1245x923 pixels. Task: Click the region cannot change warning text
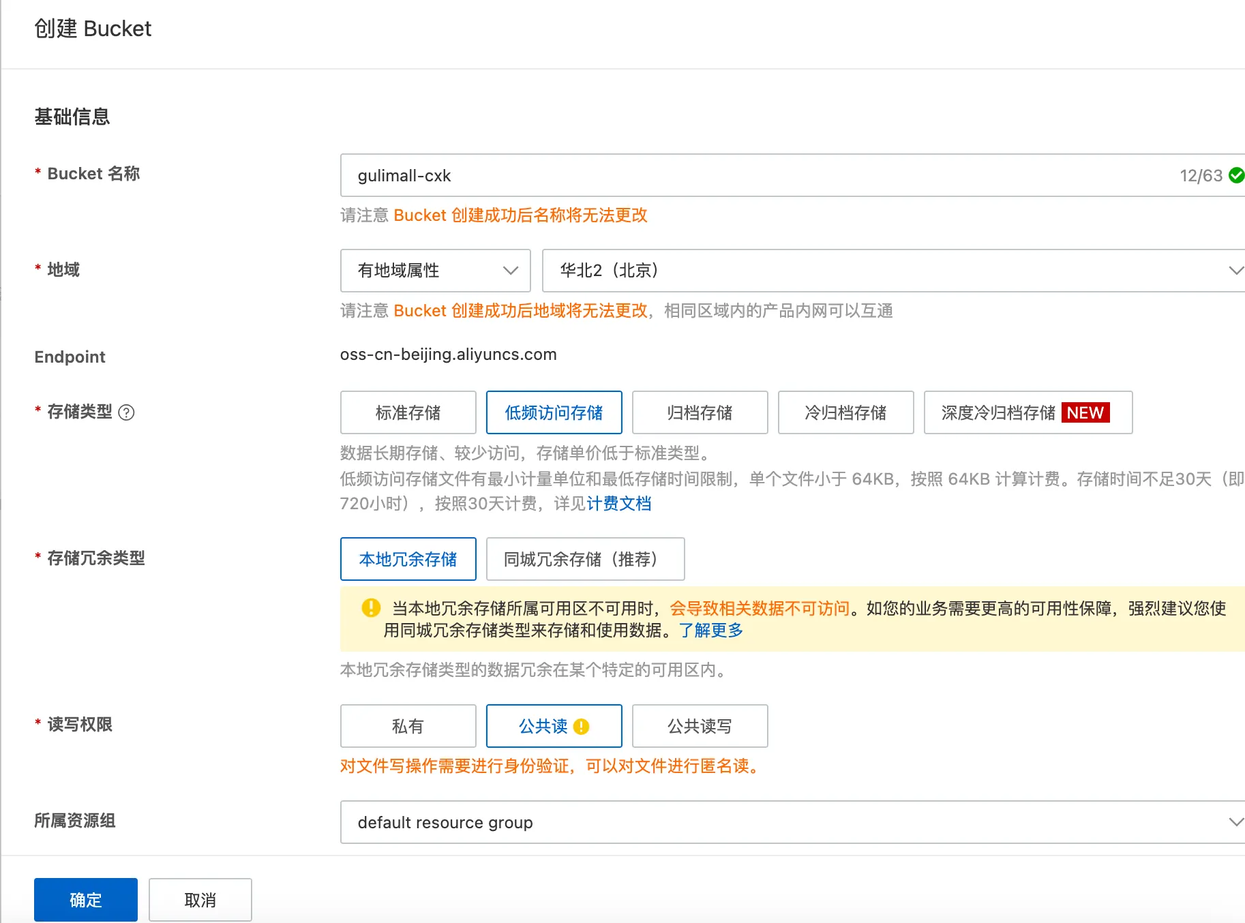pos(521,311)
